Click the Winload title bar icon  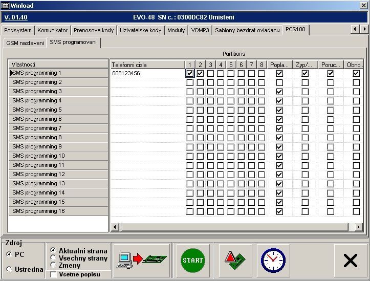pyautogui.click(x=6, y=5)
